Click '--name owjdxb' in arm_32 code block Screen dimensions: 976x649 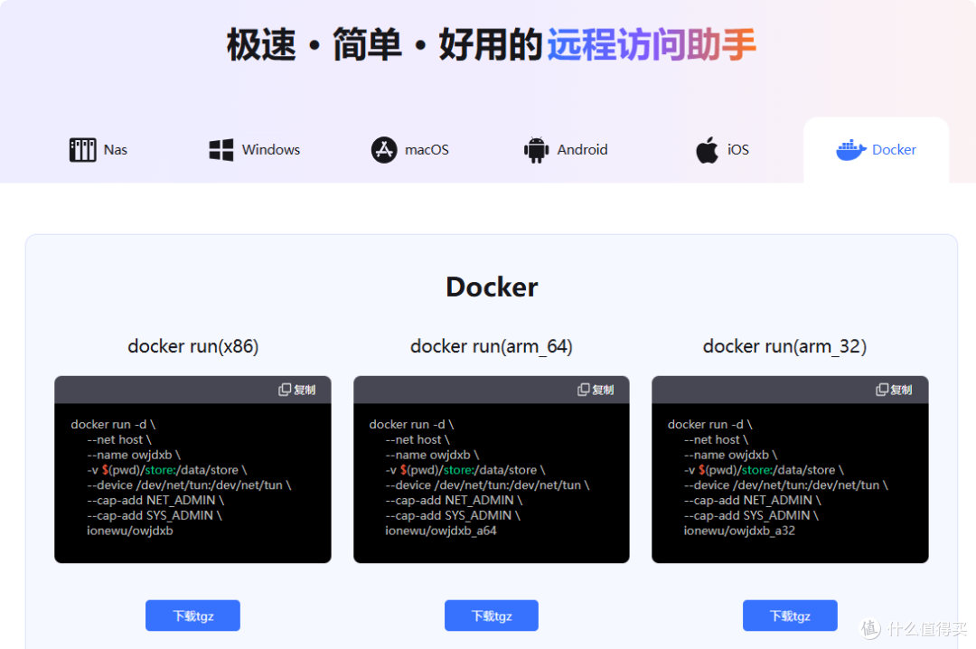(730, 456)
